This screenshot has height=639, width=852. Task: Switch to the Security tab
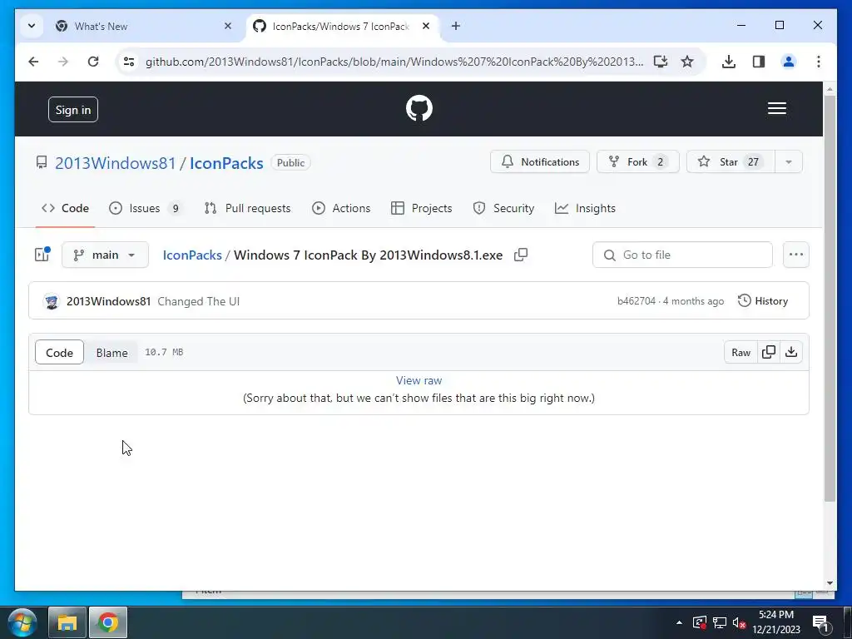[x=503, y=208]
